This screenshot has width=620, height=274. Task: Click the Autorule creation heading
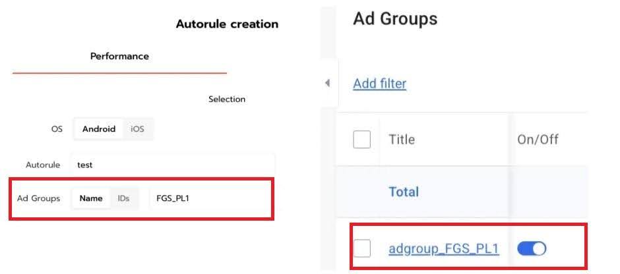click(x=227, y=24)
